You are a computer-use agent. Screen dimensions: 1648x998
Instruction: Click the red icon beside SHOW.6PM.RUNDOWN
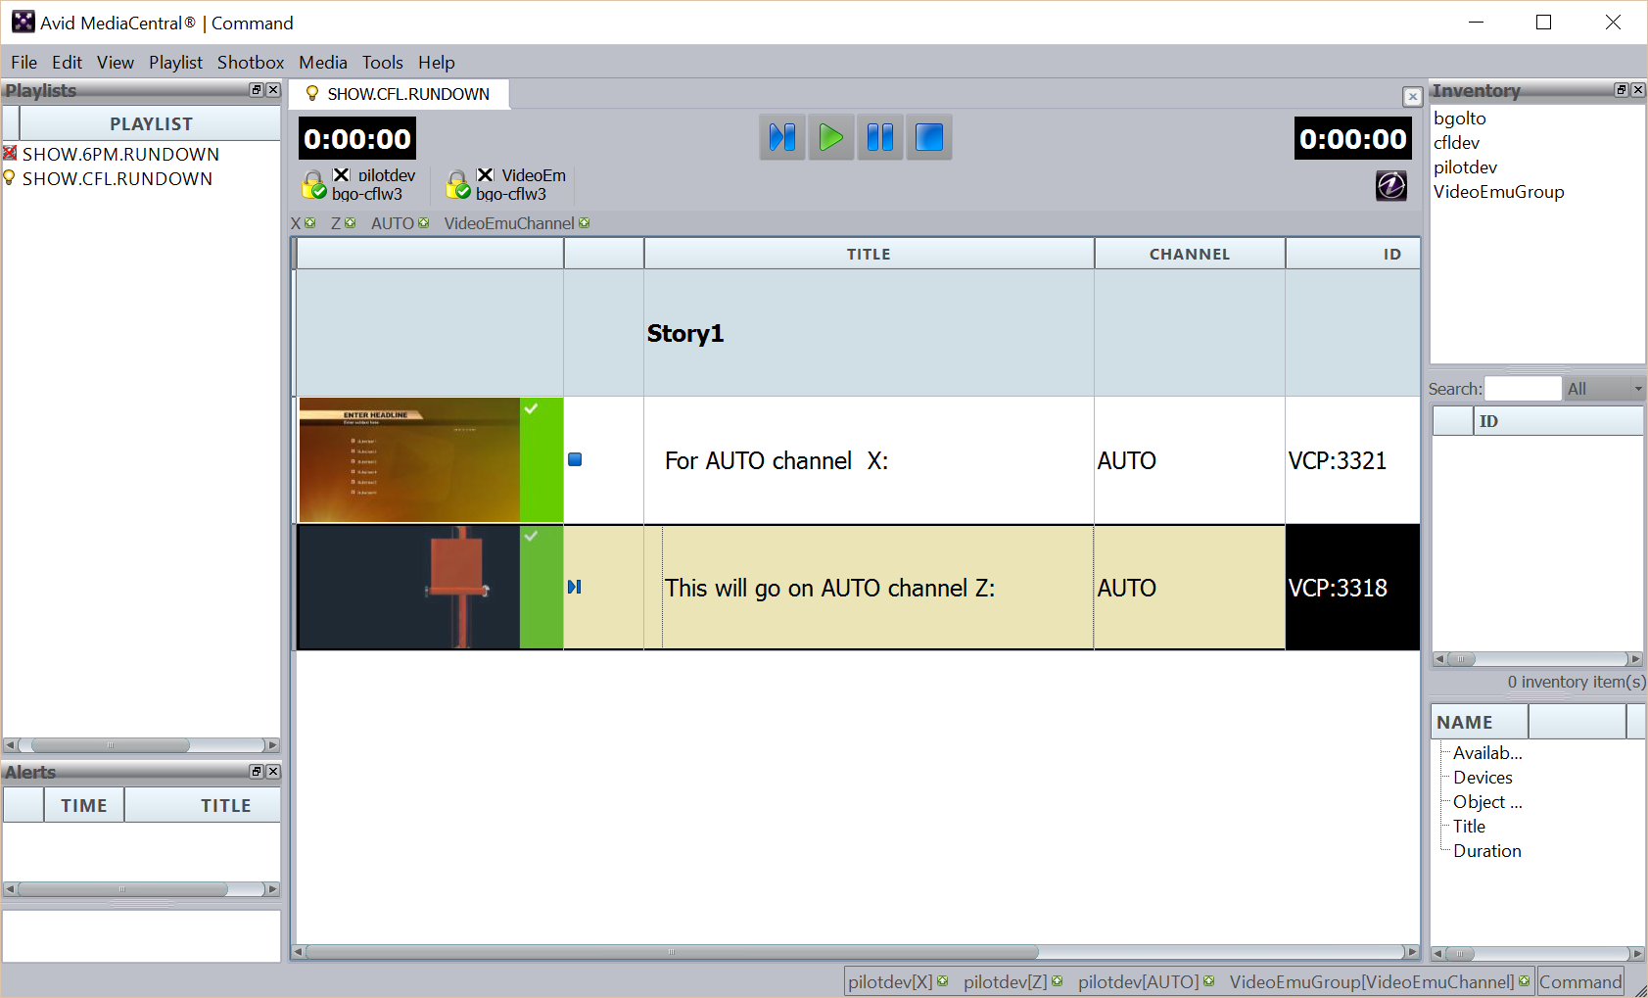(10, 153)
